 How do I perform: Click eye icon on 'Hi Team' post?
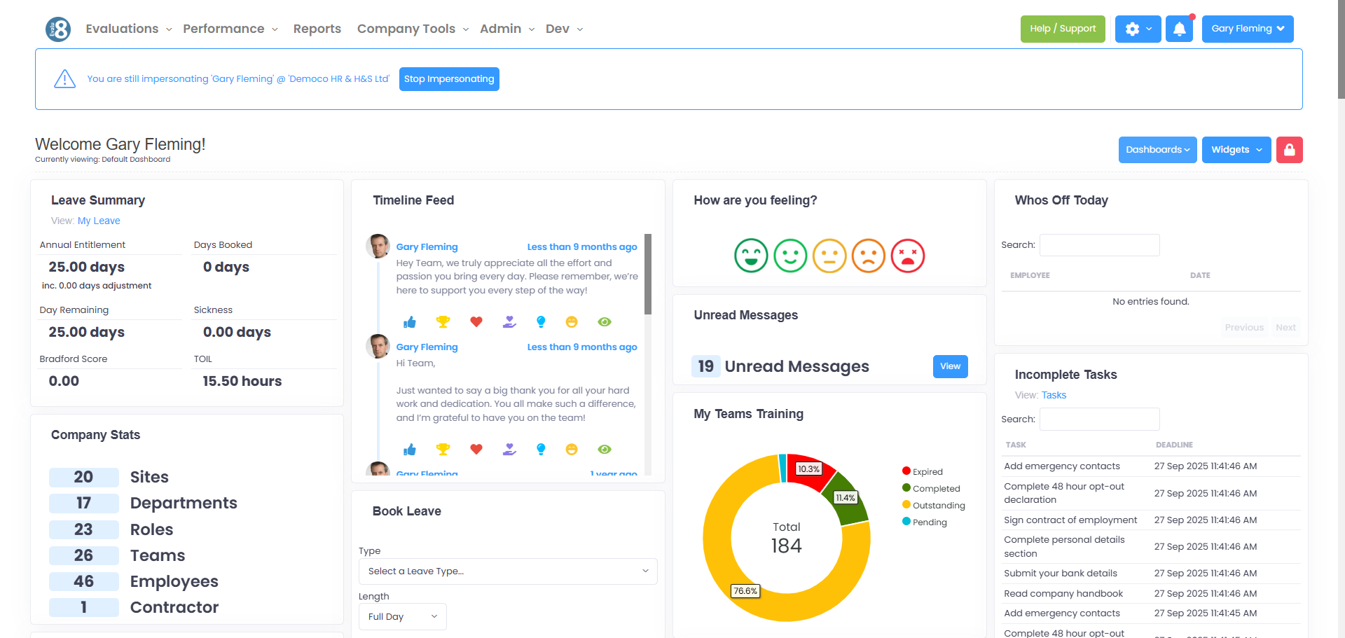click(x=605, y=450)
